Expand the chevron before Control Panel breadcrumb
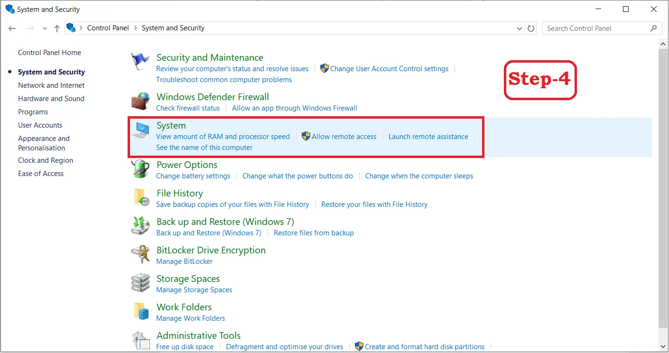This screenshot has width=669, height=353. [81, 28]
